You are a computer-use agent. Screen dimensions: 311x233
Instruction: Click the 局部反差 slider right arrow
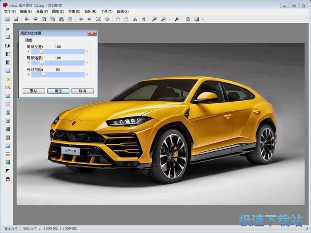87,52
